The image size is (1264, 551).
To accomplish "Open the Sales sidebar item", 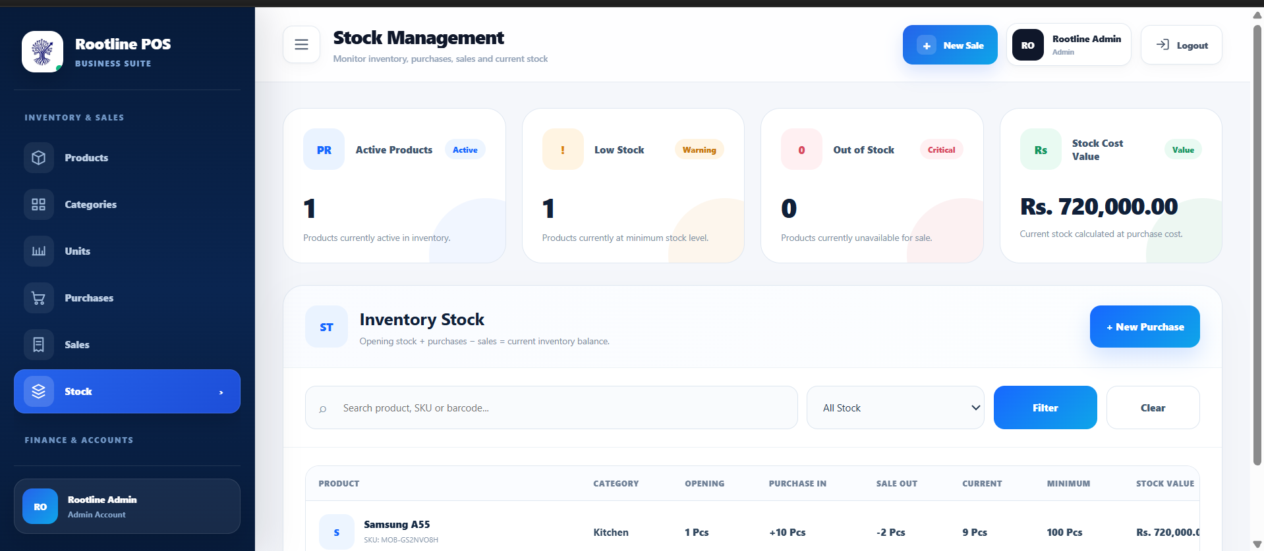I will 127,345.
